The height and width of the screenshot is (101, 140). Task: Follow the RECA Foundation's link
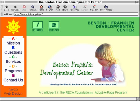(79, 93)
